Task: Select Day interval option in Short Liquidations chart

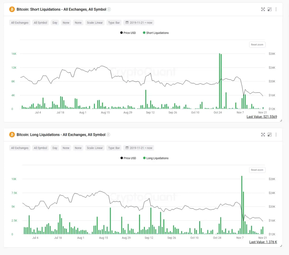Action: coord(55,23)
